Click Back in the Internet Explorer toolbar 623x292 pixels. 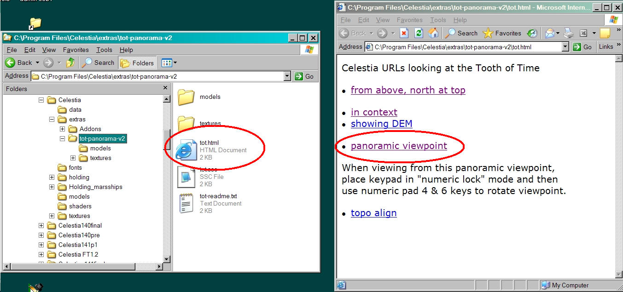click(353, 33)
